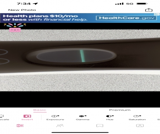160x134 pixels.
Task: Open the Gamma adjustment tool
Action: pyautogui.click(x=83, y=116)
